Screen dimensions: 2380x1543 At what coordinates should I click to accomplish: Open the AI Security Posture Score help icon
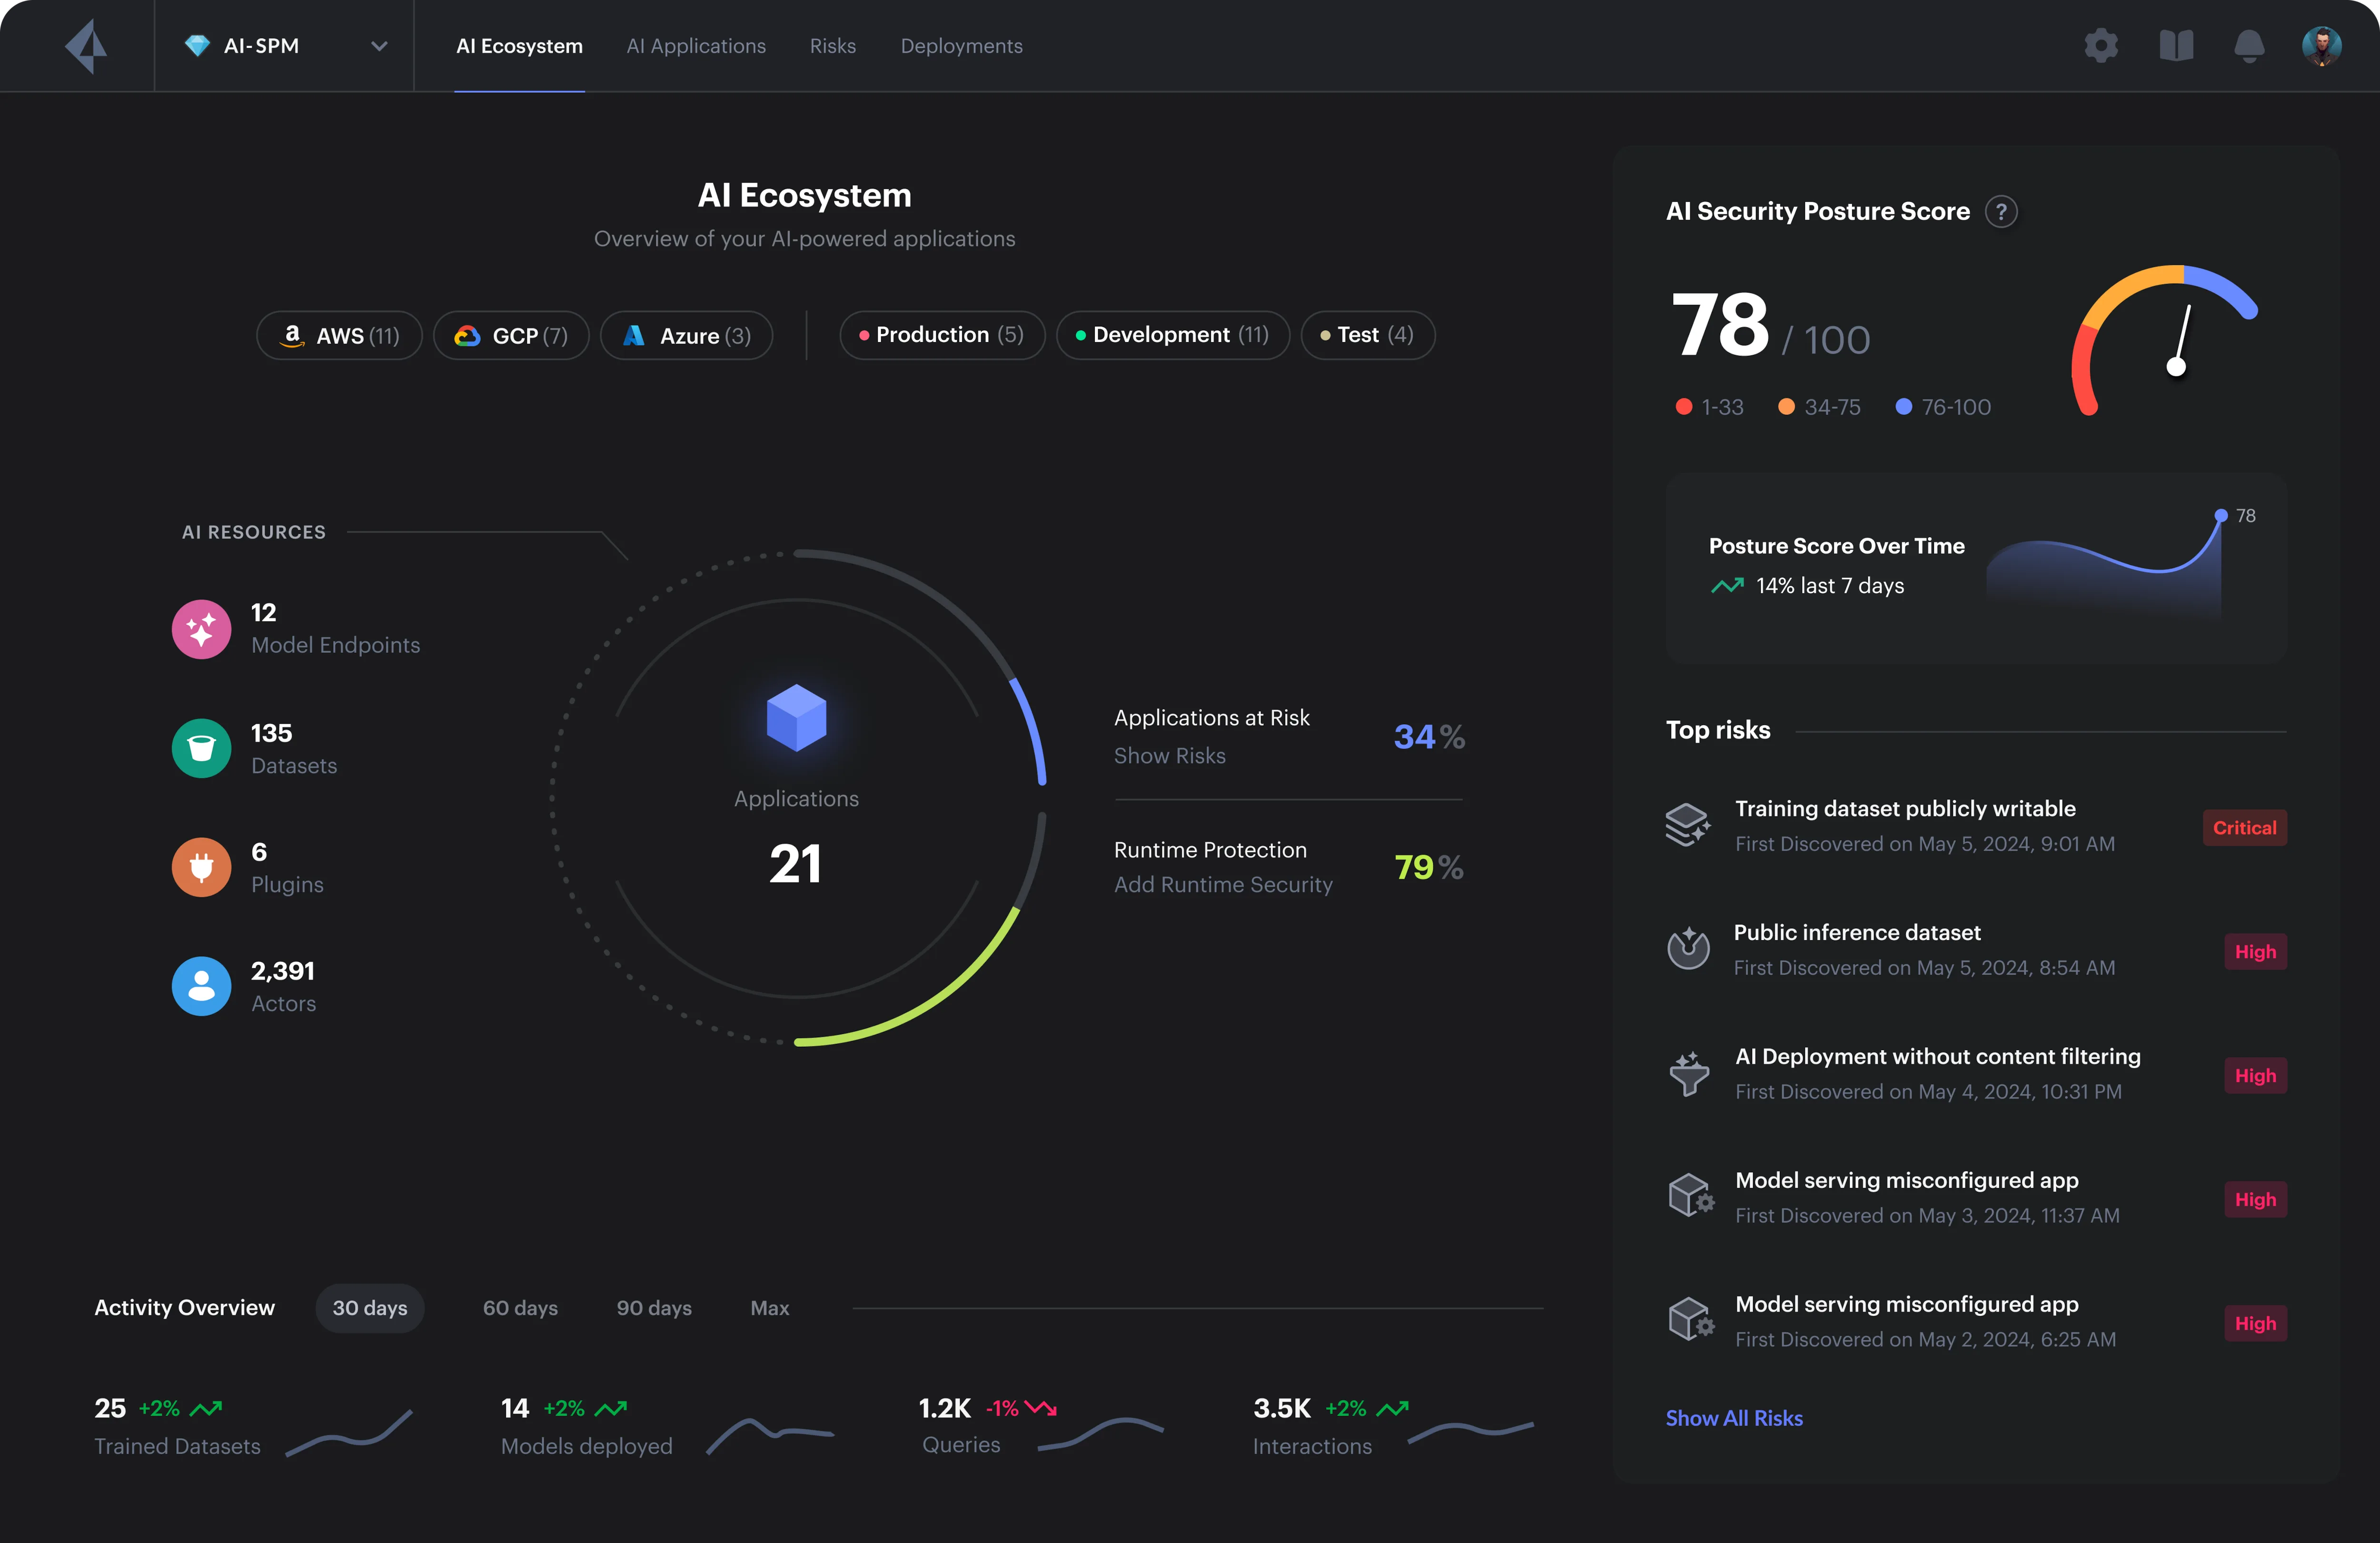2002,211
